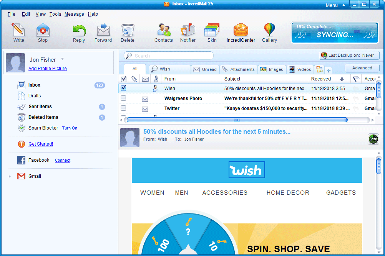Image resolution: width=385 pixels, height=256 pixels.
Task: Flag the Walgreens Photo message
Action: pyautogui.click(x=356, y=99)
